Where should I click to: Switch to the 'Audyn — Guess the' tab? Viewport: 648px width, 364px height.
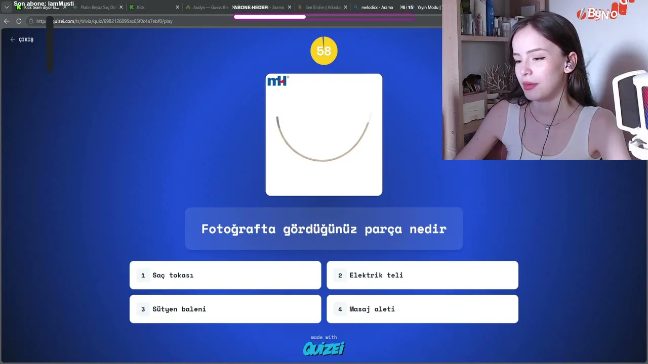coord(211,8)
